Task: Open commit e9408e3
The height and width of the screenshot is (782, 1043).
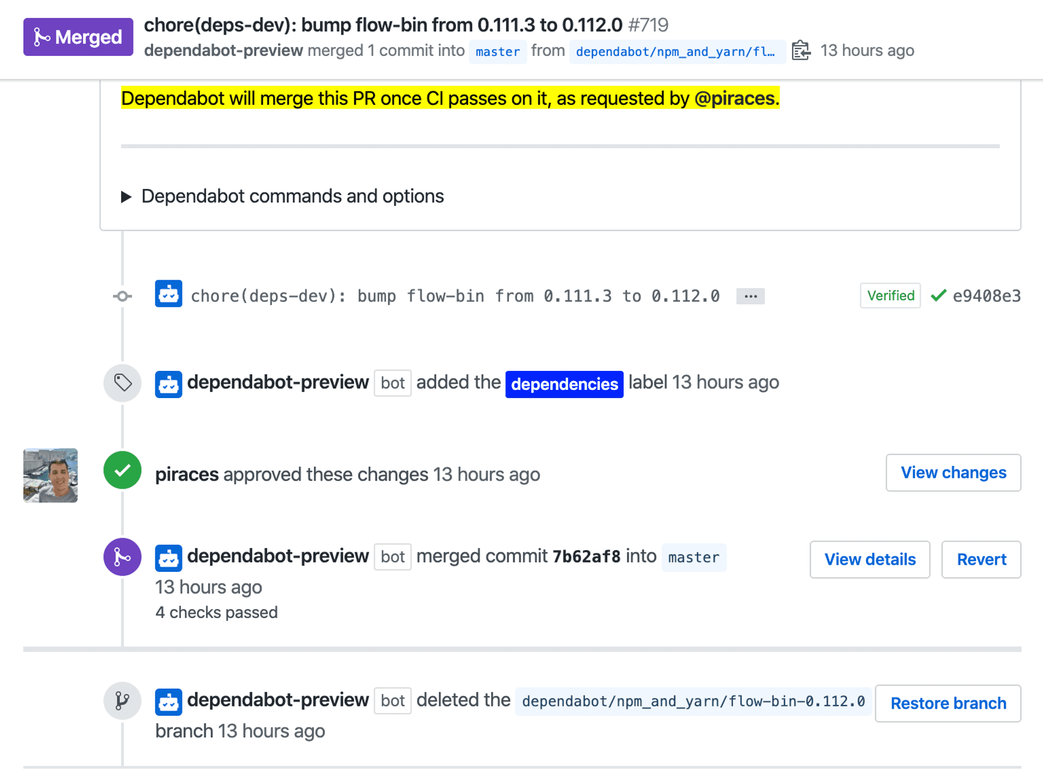Action: point(987,295)
